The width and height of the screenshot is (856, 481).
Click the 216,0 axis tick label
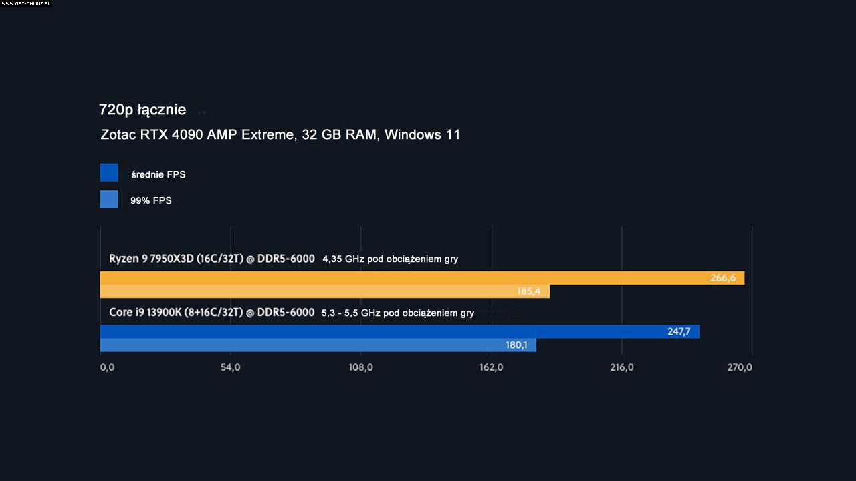pos(621,367)
